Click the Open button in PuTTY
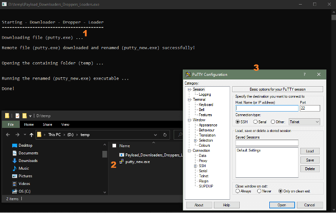Viewport: 336px width, 213px height. pyautogui.click(x=282, y=205)
